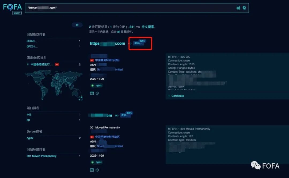This screenshot has height=178, width=289.
Task: Filter by title 301 Moved Permanently
Action: point(41,156)
